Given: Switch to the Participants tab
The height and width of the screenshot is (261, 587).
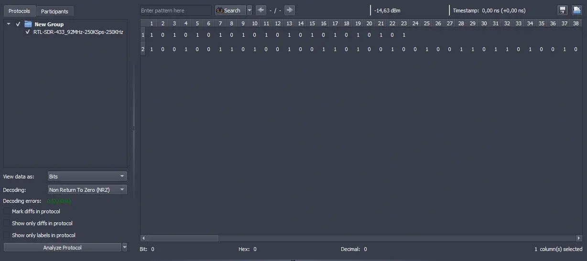Looking at the screenshot, I should pos(54,11).
